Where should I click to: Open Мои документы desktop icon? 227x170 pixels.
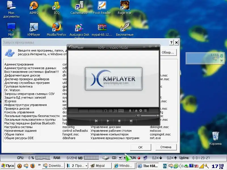(11, 9)
